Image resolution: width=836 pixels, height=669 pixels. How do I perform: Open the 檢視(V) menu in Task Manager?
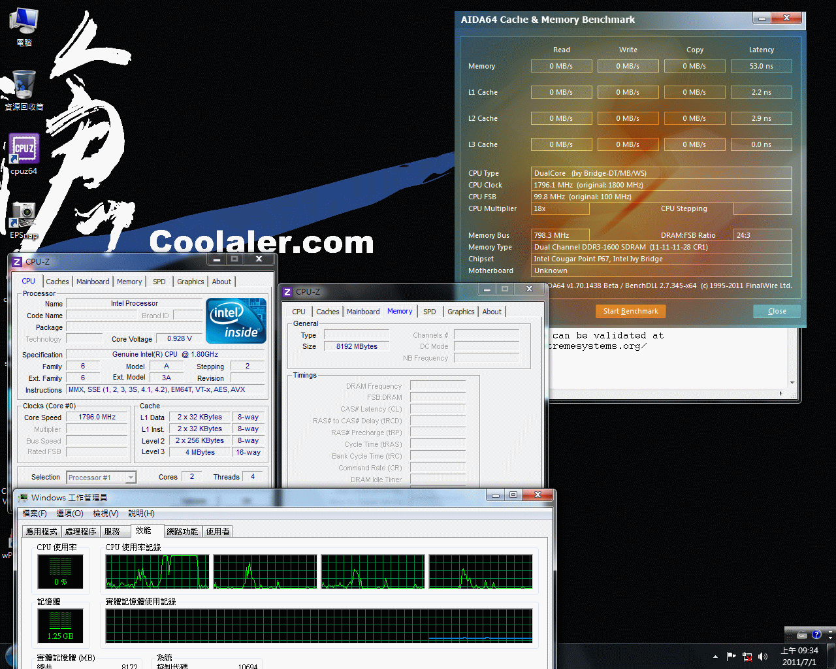click(105, 514)
